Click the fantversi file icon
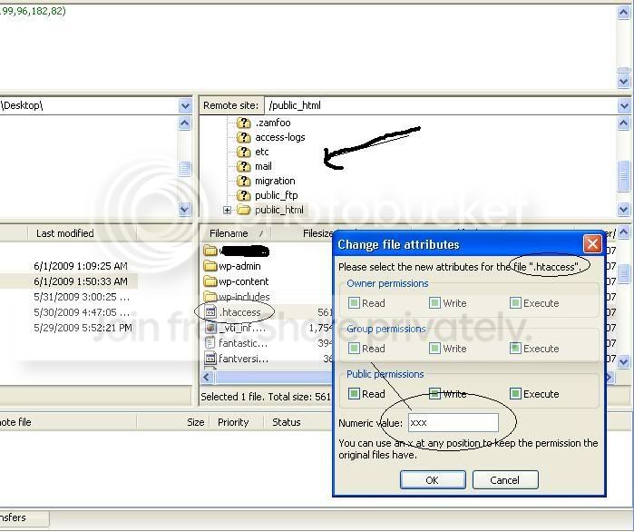The image size is (634, 532). click(210, 359)
